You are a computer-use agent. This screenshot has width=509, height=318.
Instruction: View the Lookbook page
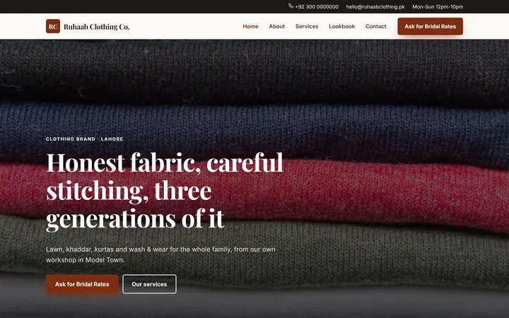[342, 26]
